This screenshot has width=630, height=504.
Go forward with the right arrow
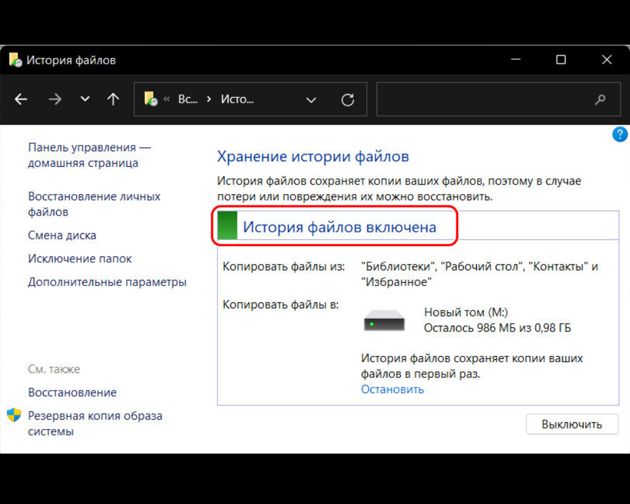55,99
